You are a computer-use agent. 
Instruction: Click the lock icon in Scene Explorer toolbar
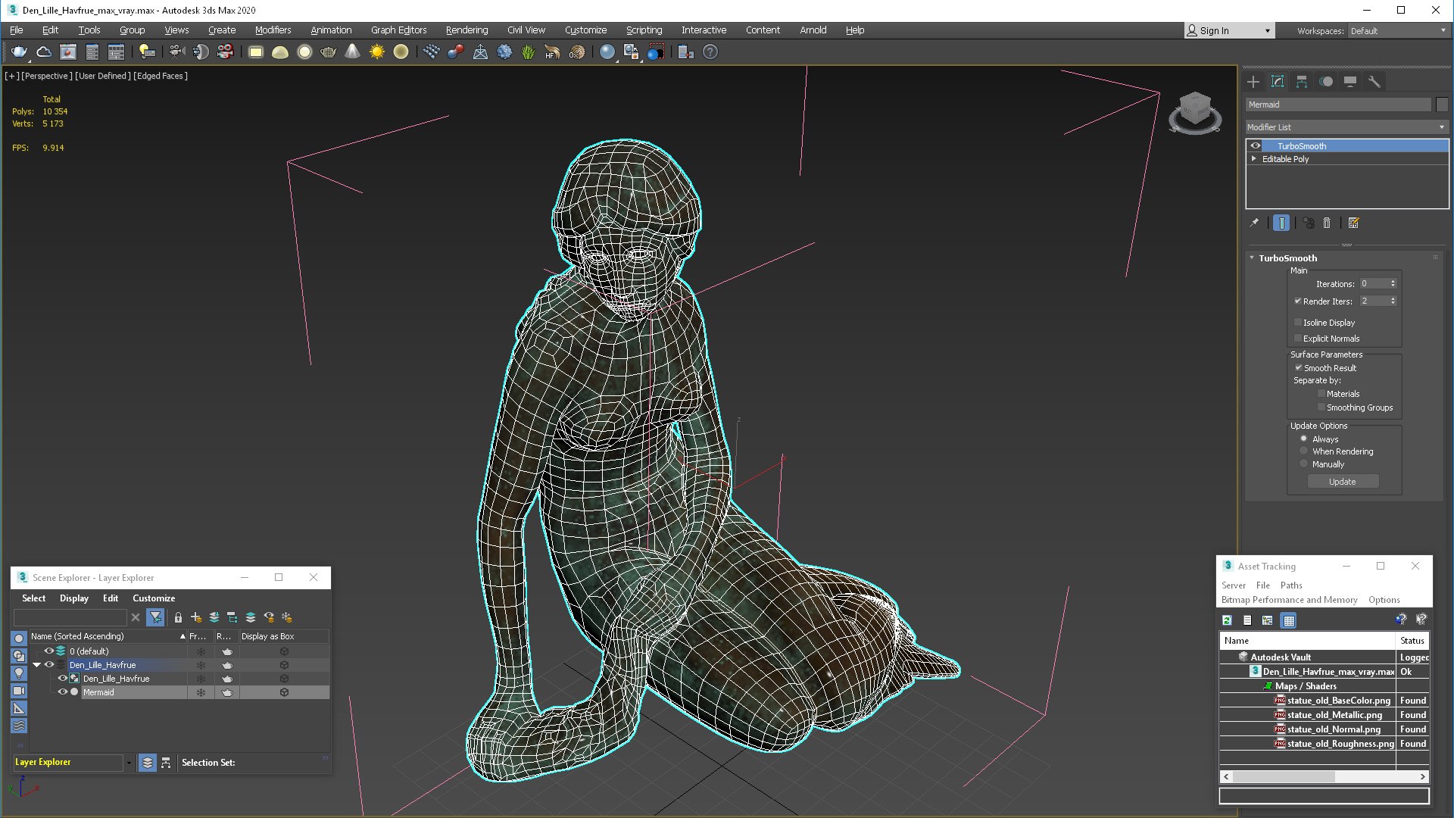coord(178,617)
